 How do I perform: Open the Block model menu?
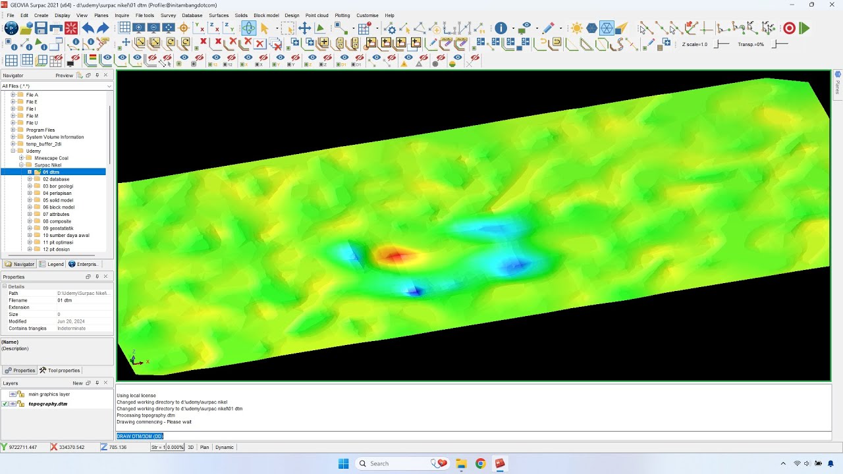pos(266,15)
